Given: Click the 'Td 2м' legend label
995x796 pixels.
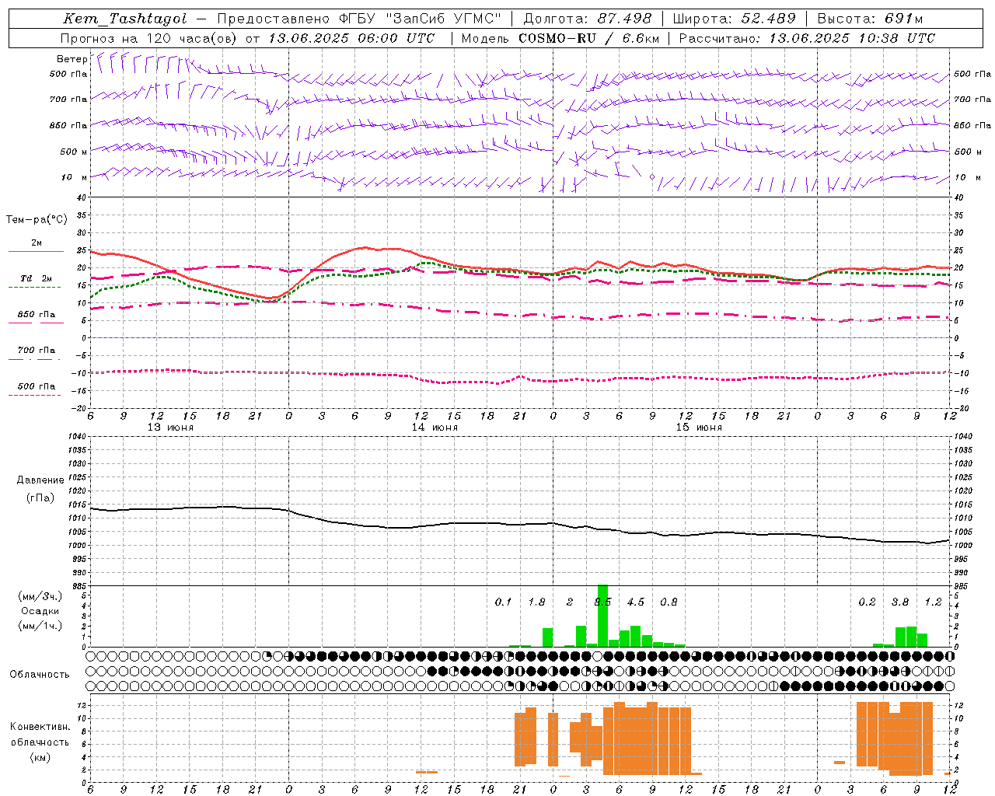Looking at the screenshot, I should click(36, 278).
